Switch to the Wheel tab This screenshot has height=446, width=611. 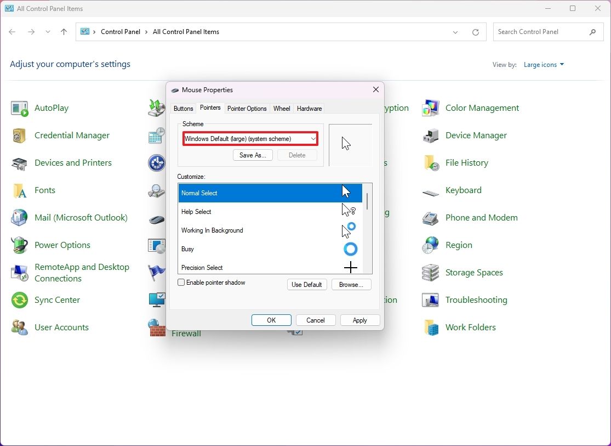coord(281,108)
